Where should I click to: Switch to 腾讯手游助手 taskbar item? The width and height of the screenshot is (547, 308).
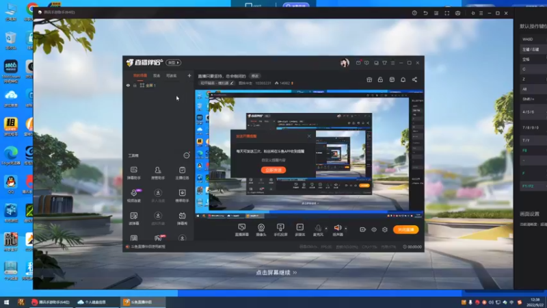[51, 302]
